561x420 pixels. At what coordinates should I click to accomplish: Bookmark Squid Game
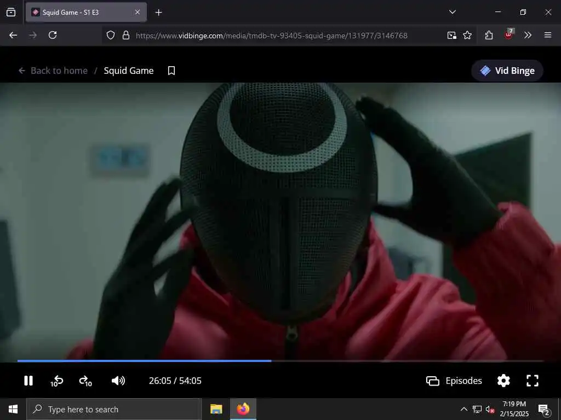coord(171,71)
